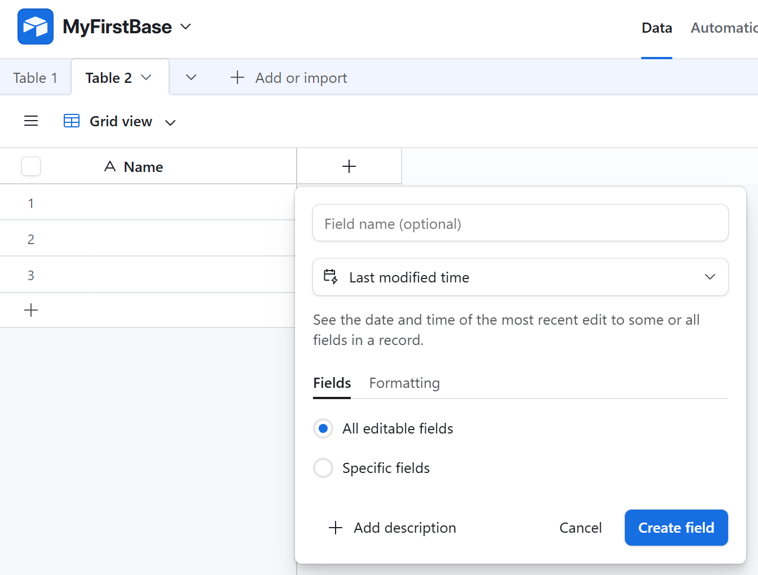Switch to the Table 1 tab

point(35,78)
